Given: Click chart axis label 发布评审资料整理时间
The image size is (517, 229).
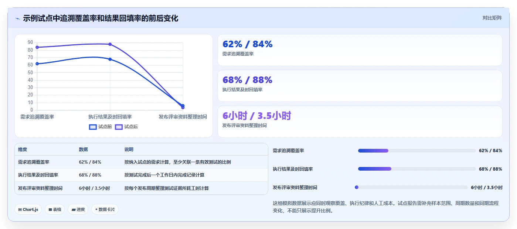Looking at the screenshot, I should (183, 117).
